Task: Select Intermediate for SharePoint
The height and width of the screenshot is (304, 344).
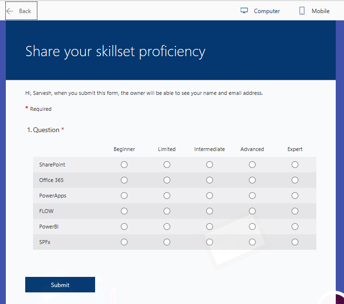Action: pyautogui.click(x=210, y=165)
